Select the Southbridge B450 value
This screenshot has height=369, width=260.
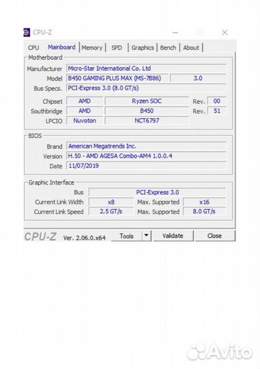(x=147, y=111)
